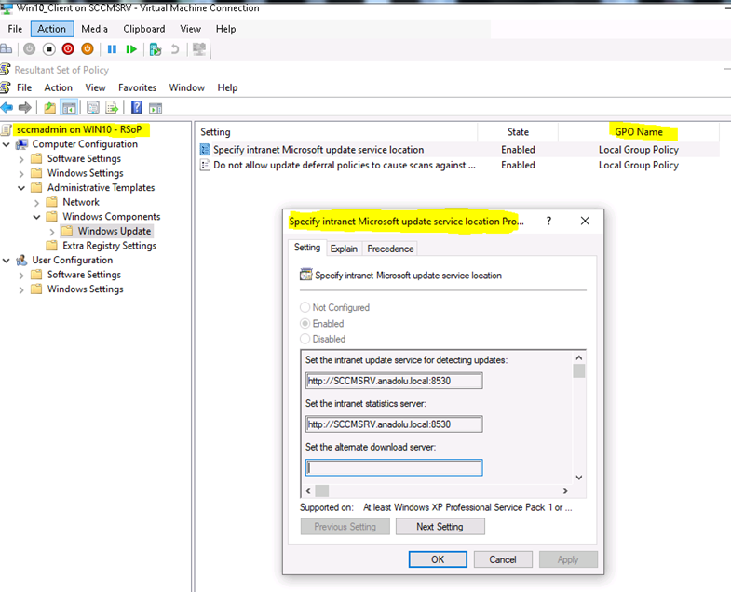Toggle Show/Hide Action Pane icon
This screenshot has width=731, height=592.
click(156, 108)
